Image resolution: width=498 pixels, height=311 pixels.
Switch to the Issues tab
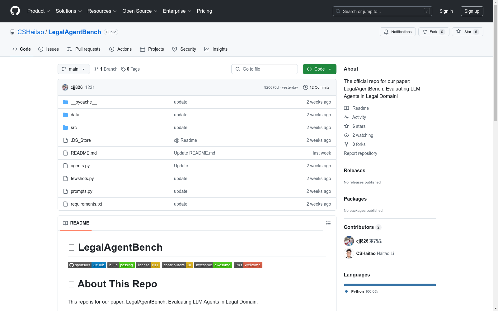pos(49,49)
